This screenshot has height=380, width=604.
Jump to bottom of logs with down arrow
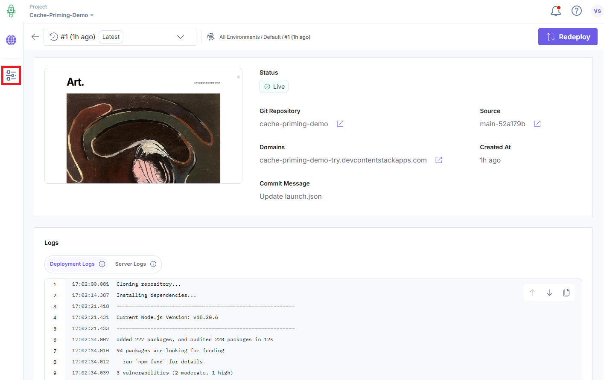coord(549,293)
